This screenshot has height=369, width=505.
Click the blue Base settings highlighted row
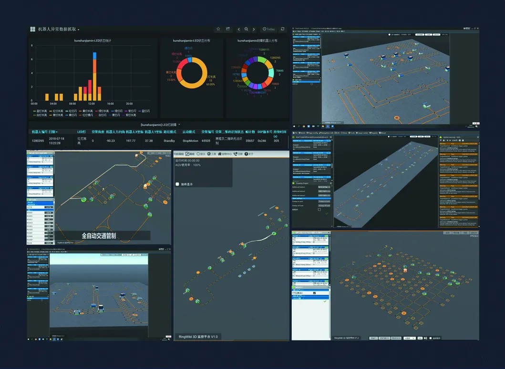pyautogui.click(x=311, y=198)
